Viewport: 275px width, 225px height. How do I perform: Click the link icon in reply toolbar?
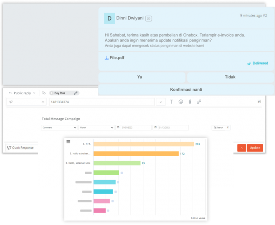[199, 102]
